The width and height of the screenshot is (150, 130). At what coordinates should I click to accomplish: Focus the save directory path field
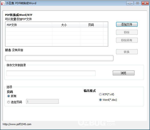tap(51, 73)
